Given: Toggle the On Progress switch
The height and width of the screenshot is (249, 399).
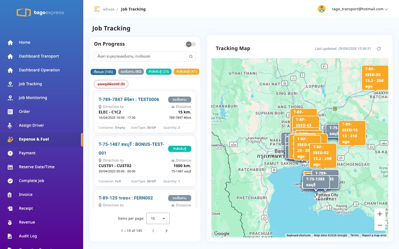Looking at the screenshot, I should pos(191,44).
